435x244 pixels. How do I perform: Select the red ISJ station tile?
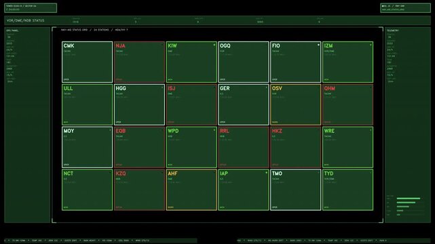pyautogui.click(x=191, y=104)
